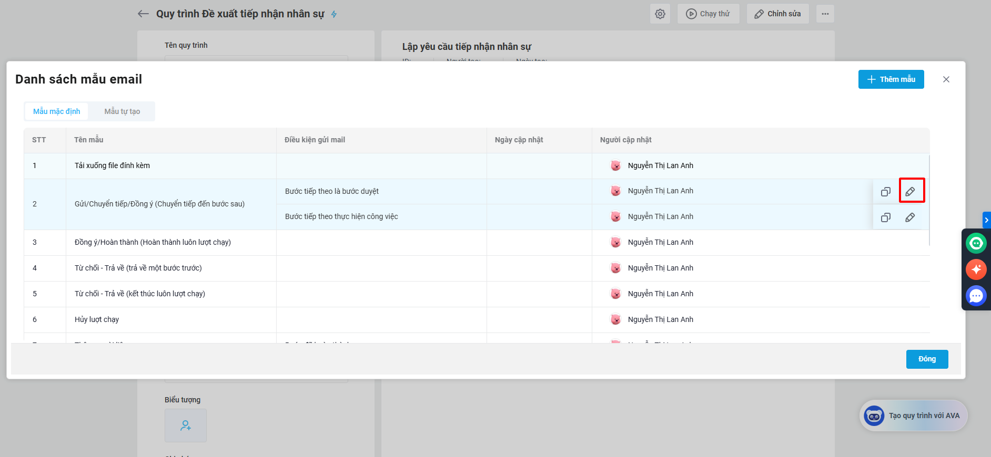
Task: Click the lightning bolt icon beside the title
Action: 334,14
